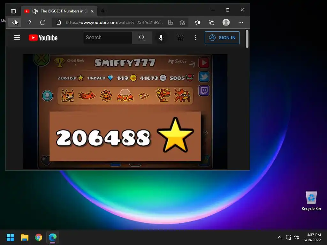Viewport: 327px width, 245px height.
Task: Focus the YouTube Search field
Action: [x=108, y=38]
